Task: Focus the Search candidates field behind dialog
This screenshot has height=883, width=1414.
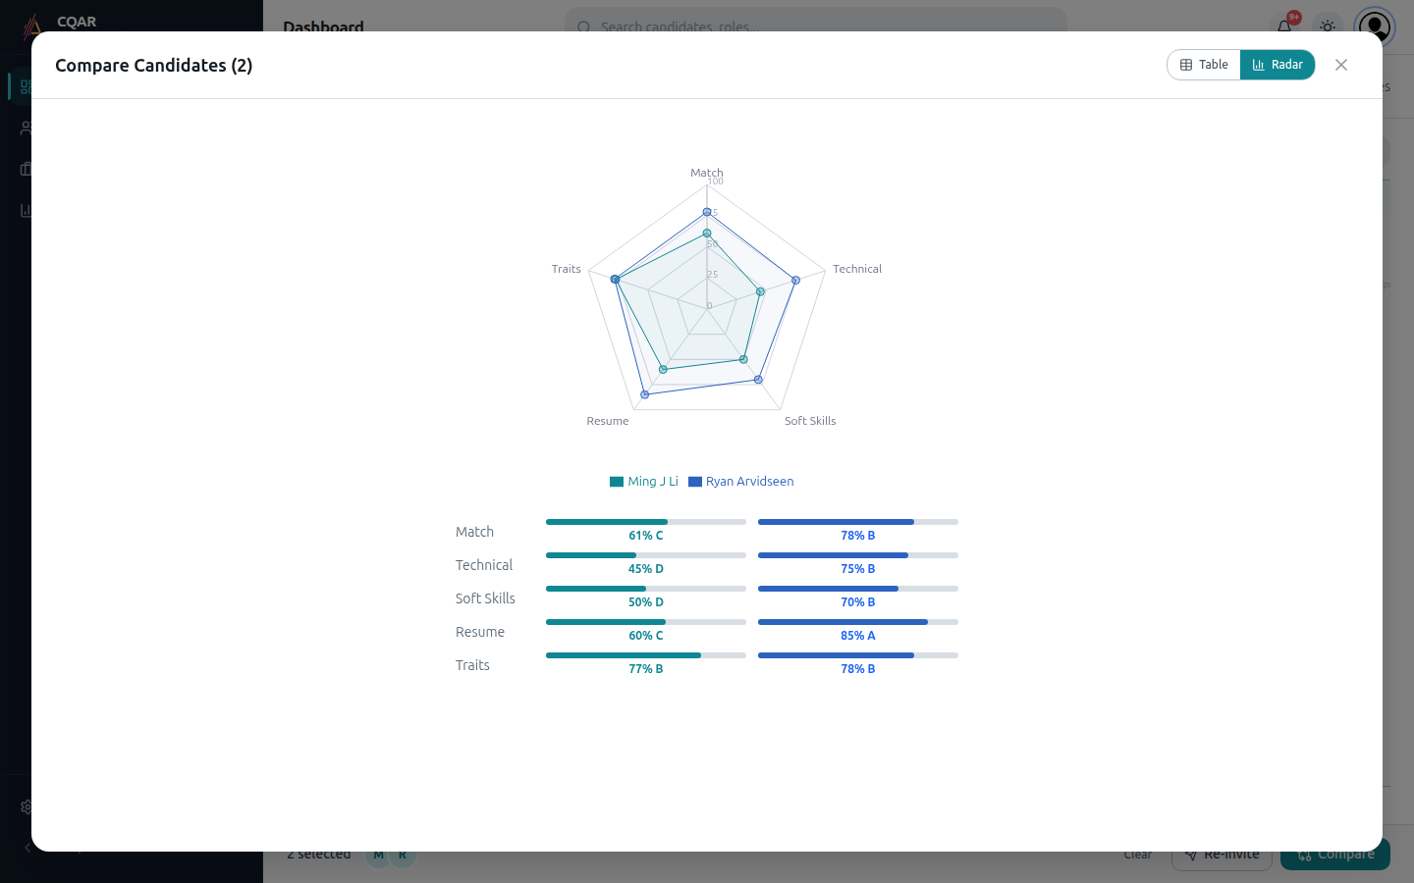Action: point(816,26)
